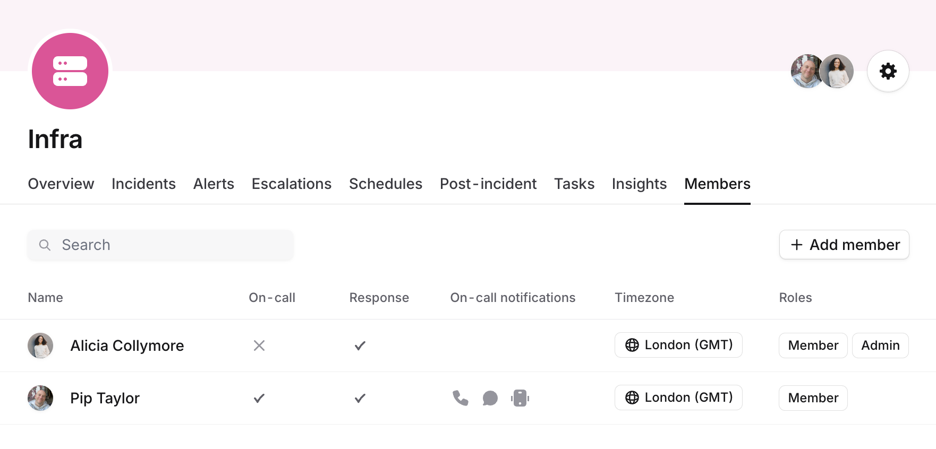
Task: Switch to the Schedules tab
Action: [386, 184]
